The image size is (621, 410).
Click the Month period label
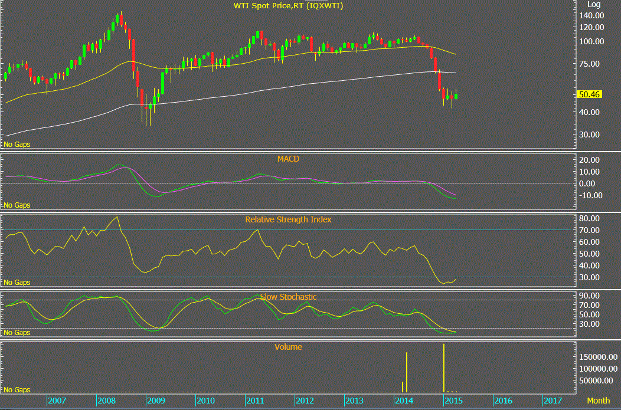pyautogui.click(x=599, y=401)
